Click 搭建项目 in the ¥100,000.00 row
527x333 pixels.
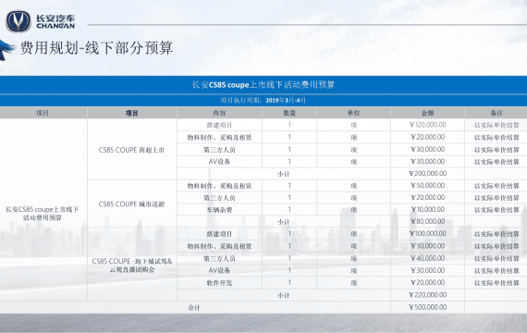point(219,234)
